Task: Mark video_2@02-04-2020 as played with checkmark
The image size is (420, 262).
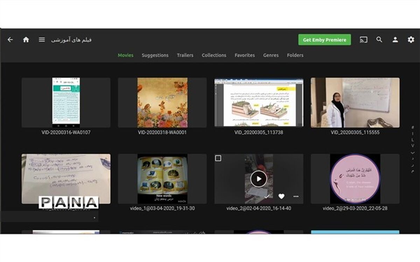Action: [267, 197]
